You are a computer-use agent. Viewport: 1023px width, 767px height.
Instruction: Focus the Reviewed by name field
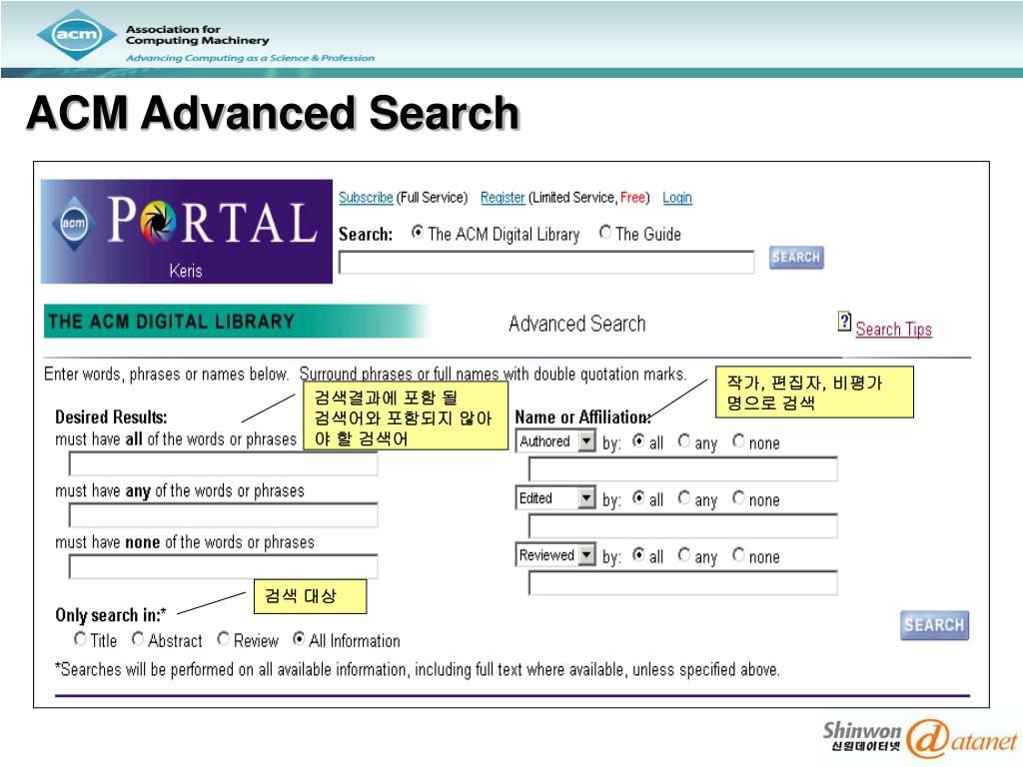[682, 583]
